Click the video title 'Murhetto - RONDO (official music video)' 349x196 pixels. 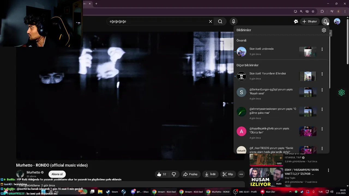point(52,165)
